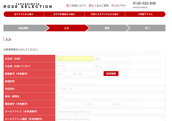172x121 pixels.
Task: Click the furigana field showing タロウ
Action: pos(112,66)
